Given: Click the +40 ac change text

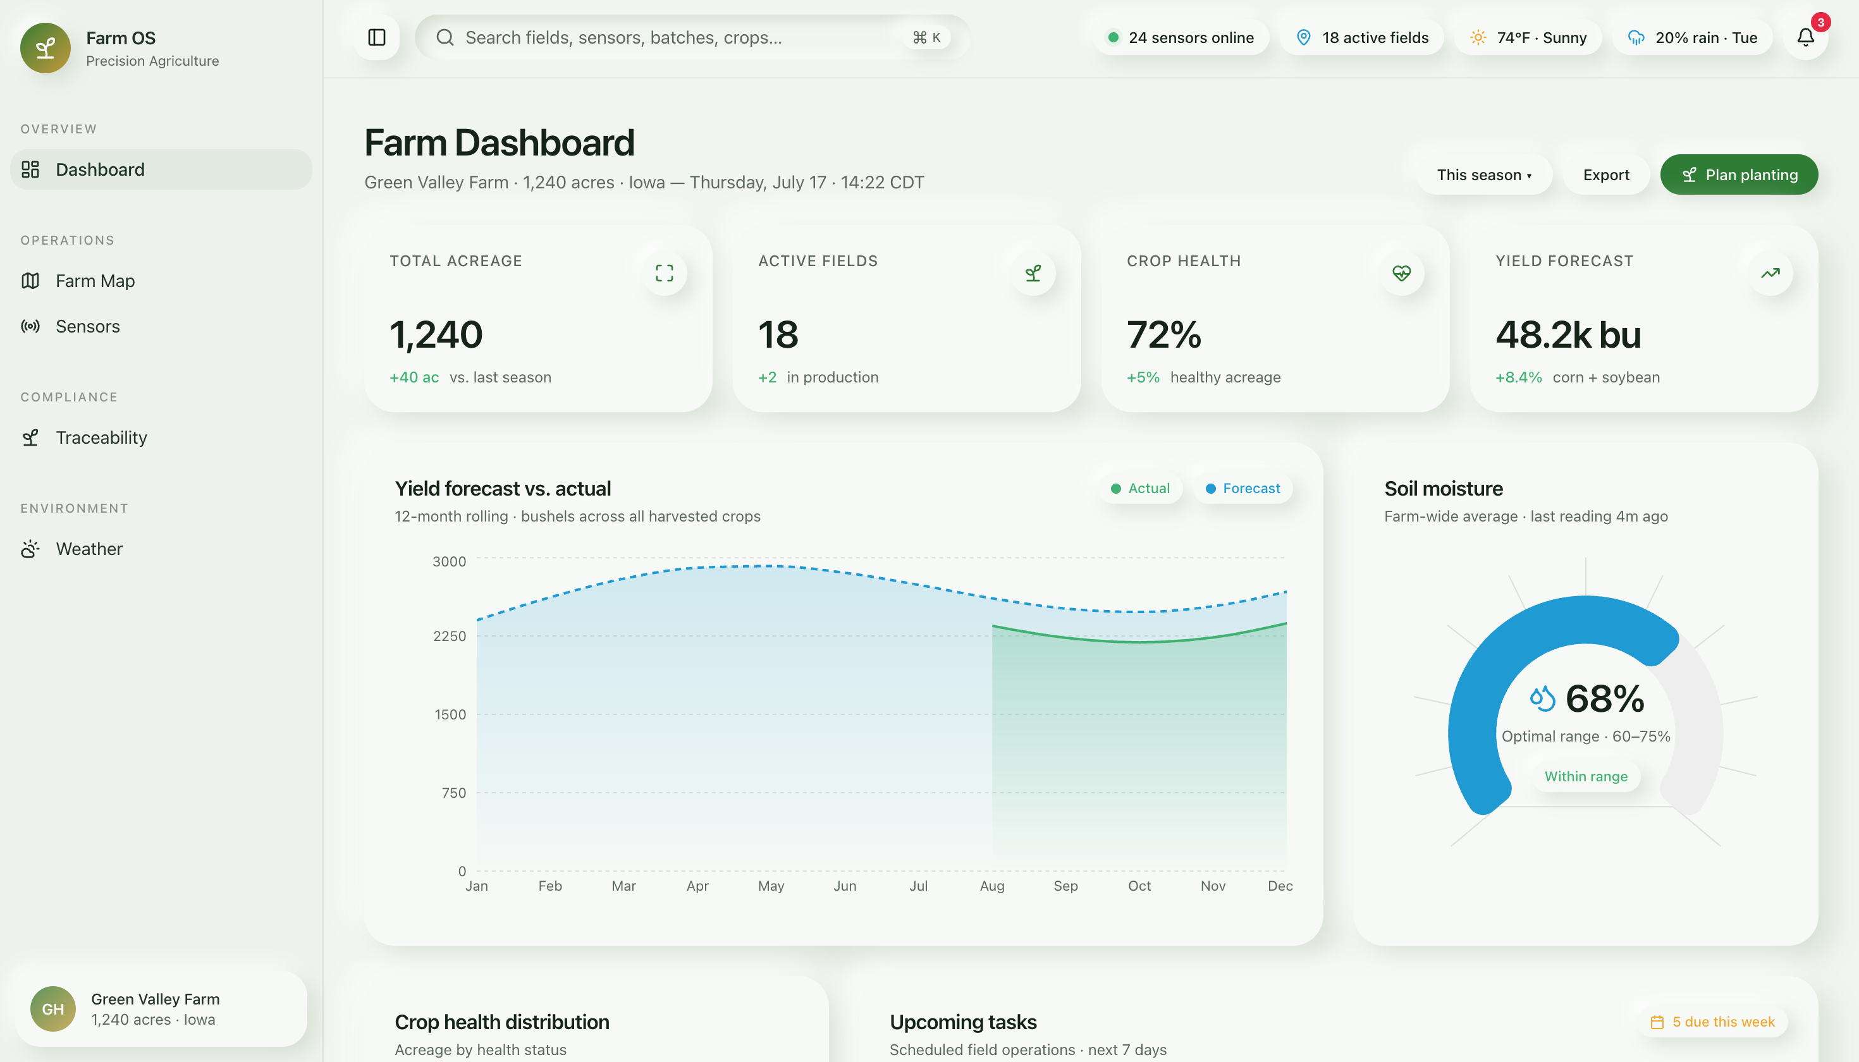Looking at the screenshot, I should 414,377.
